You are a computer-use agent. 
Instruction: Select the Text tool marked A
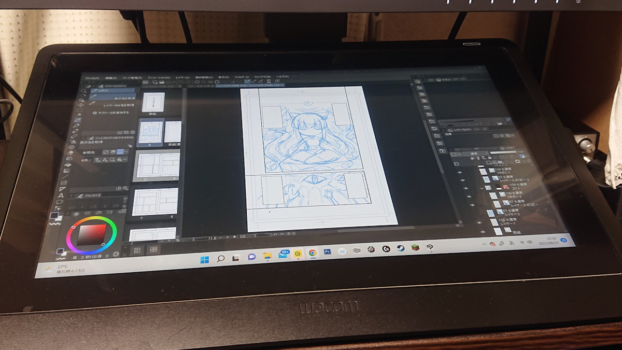tap(61, 195)
